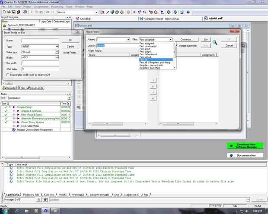Toggle the Include subentities option
The height and width of the screenshot is (214, 268).
coord(177,46)
